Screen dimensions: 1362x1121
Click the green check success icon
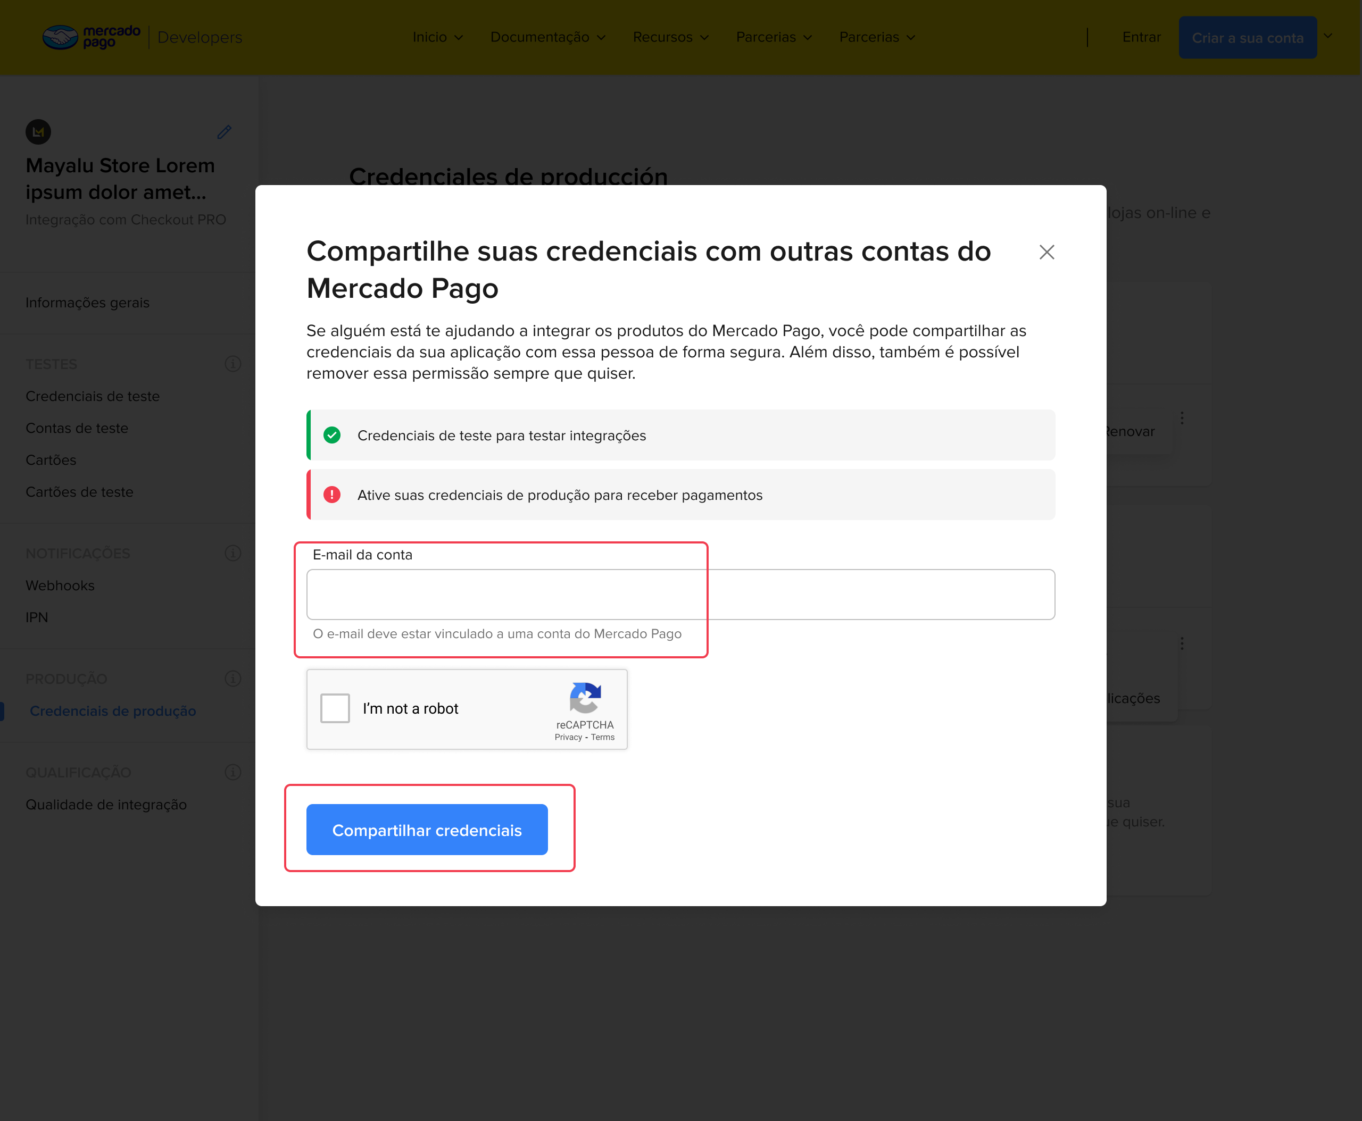(x=332, y=435)
